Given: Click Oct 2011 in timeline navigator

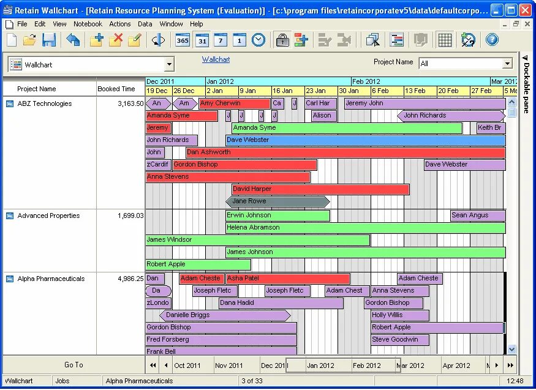Looking at the screenshot, I should pyautogui.click(x=187, y=366).
